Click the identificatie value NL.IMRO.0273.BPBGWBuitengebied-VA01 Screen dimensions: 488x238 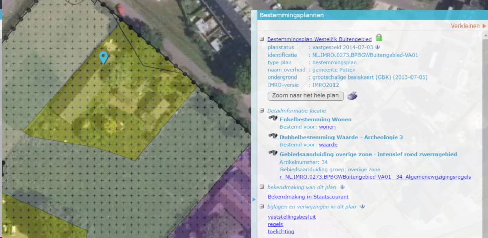(365, 55)
